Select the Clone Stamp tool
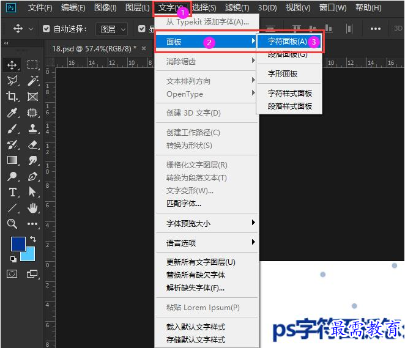This screenshot has height=348, width=405. (x=32, y=128)
